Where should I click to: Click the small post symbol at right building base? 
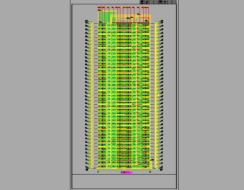152,163
